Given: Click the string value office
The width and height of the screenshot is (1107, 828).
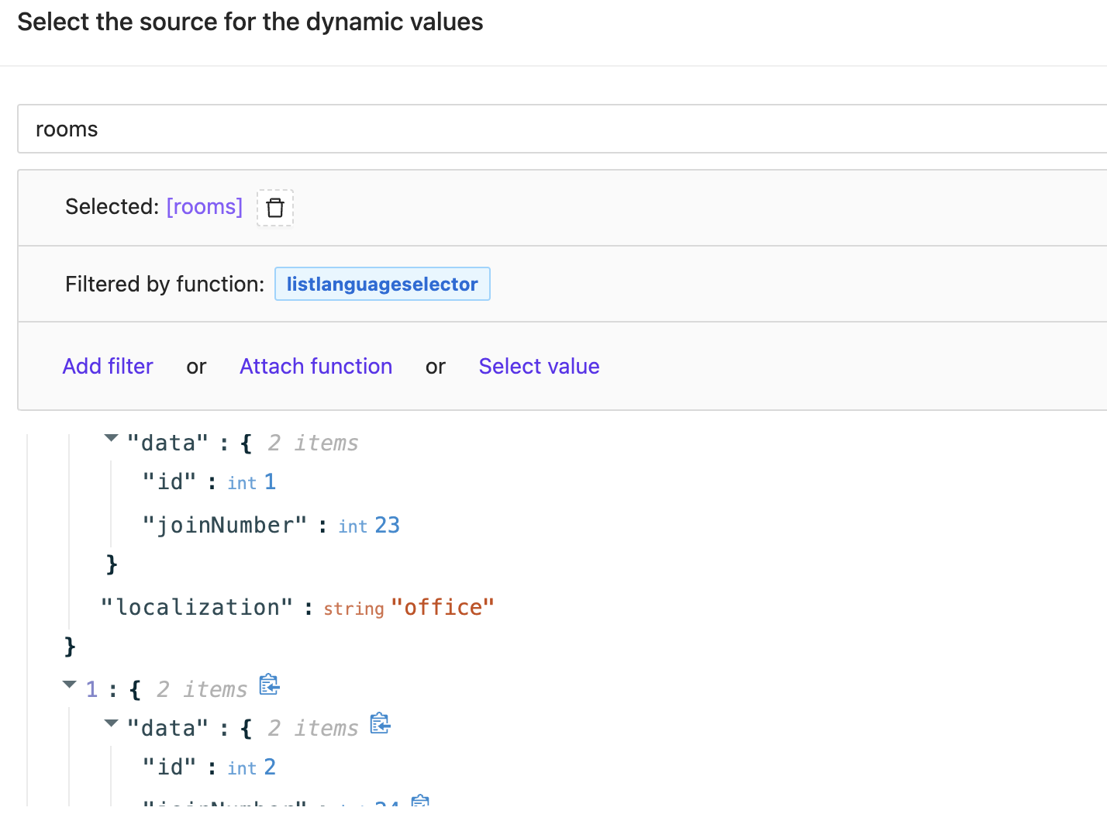Looking at the screenshot, I should 443,607.
